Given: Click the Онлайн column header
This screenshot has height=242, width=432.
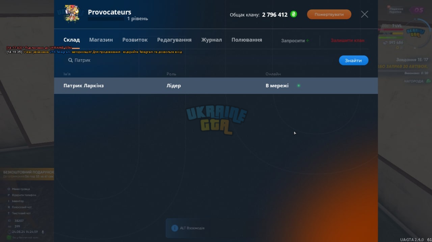Looking at the screenshot, I should click(273, 74).
